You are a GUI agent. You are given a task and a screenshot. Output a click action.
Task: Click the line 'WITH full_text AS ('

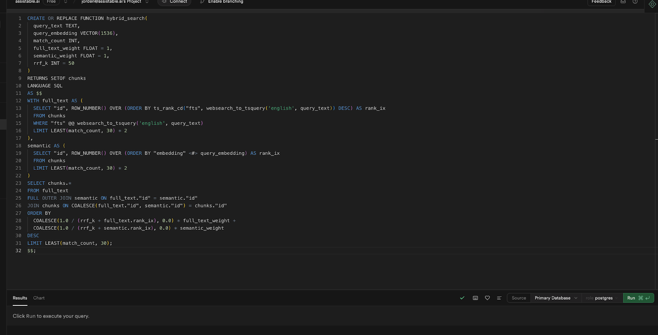pyautogui.click(x=55, y=101)
